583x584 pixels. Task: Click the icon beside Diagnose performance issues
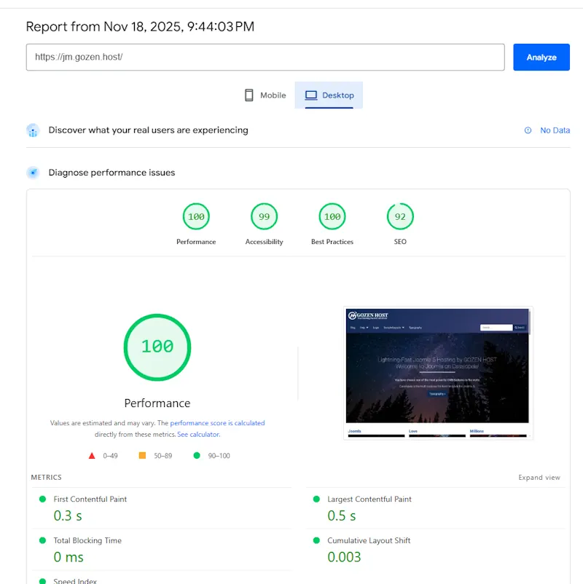(32, 173)
